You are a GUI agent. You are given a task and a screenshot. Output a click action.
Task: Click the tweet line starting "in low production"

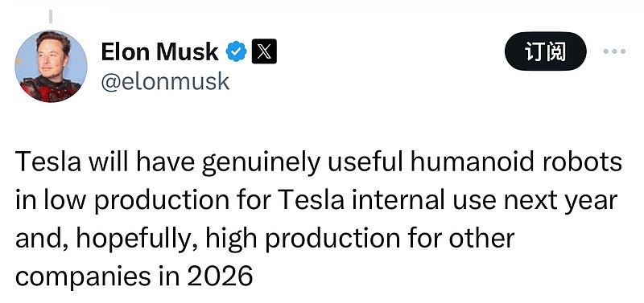(x=316, y=200)
